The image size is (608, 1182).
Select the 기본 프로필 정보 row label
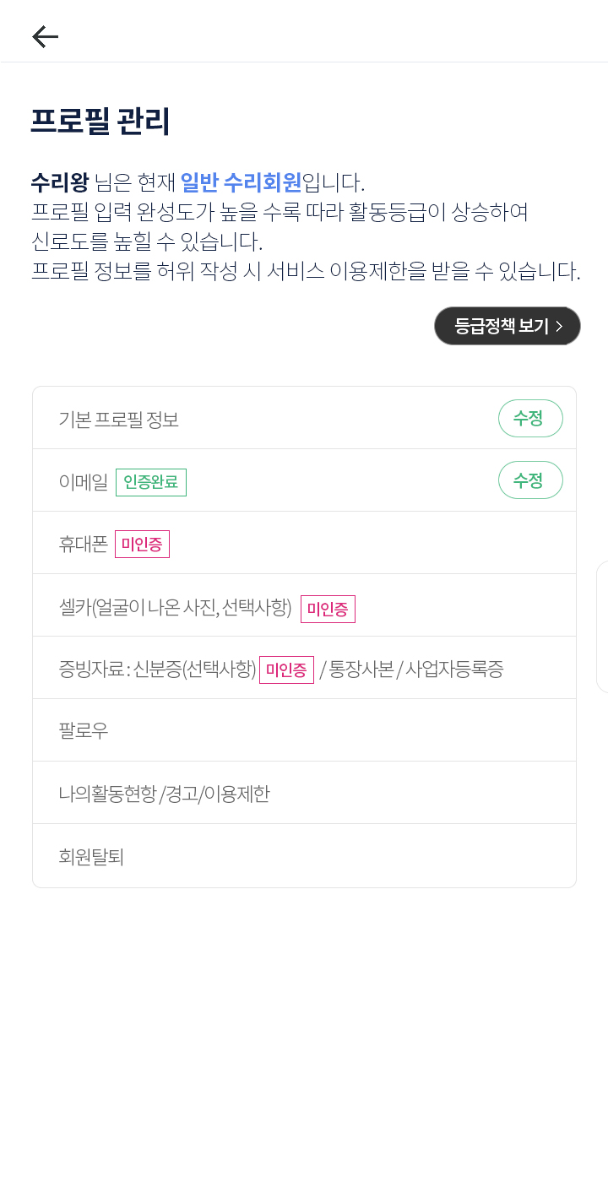point(119,420)
